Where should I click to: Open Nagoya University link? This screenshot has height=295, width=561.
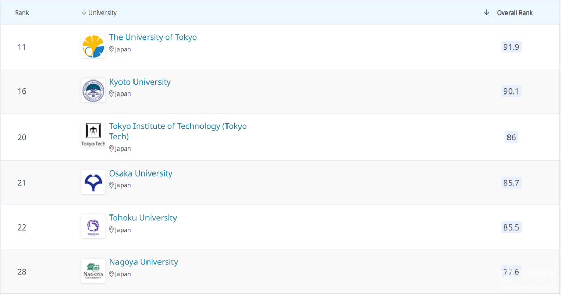(143, 262)
